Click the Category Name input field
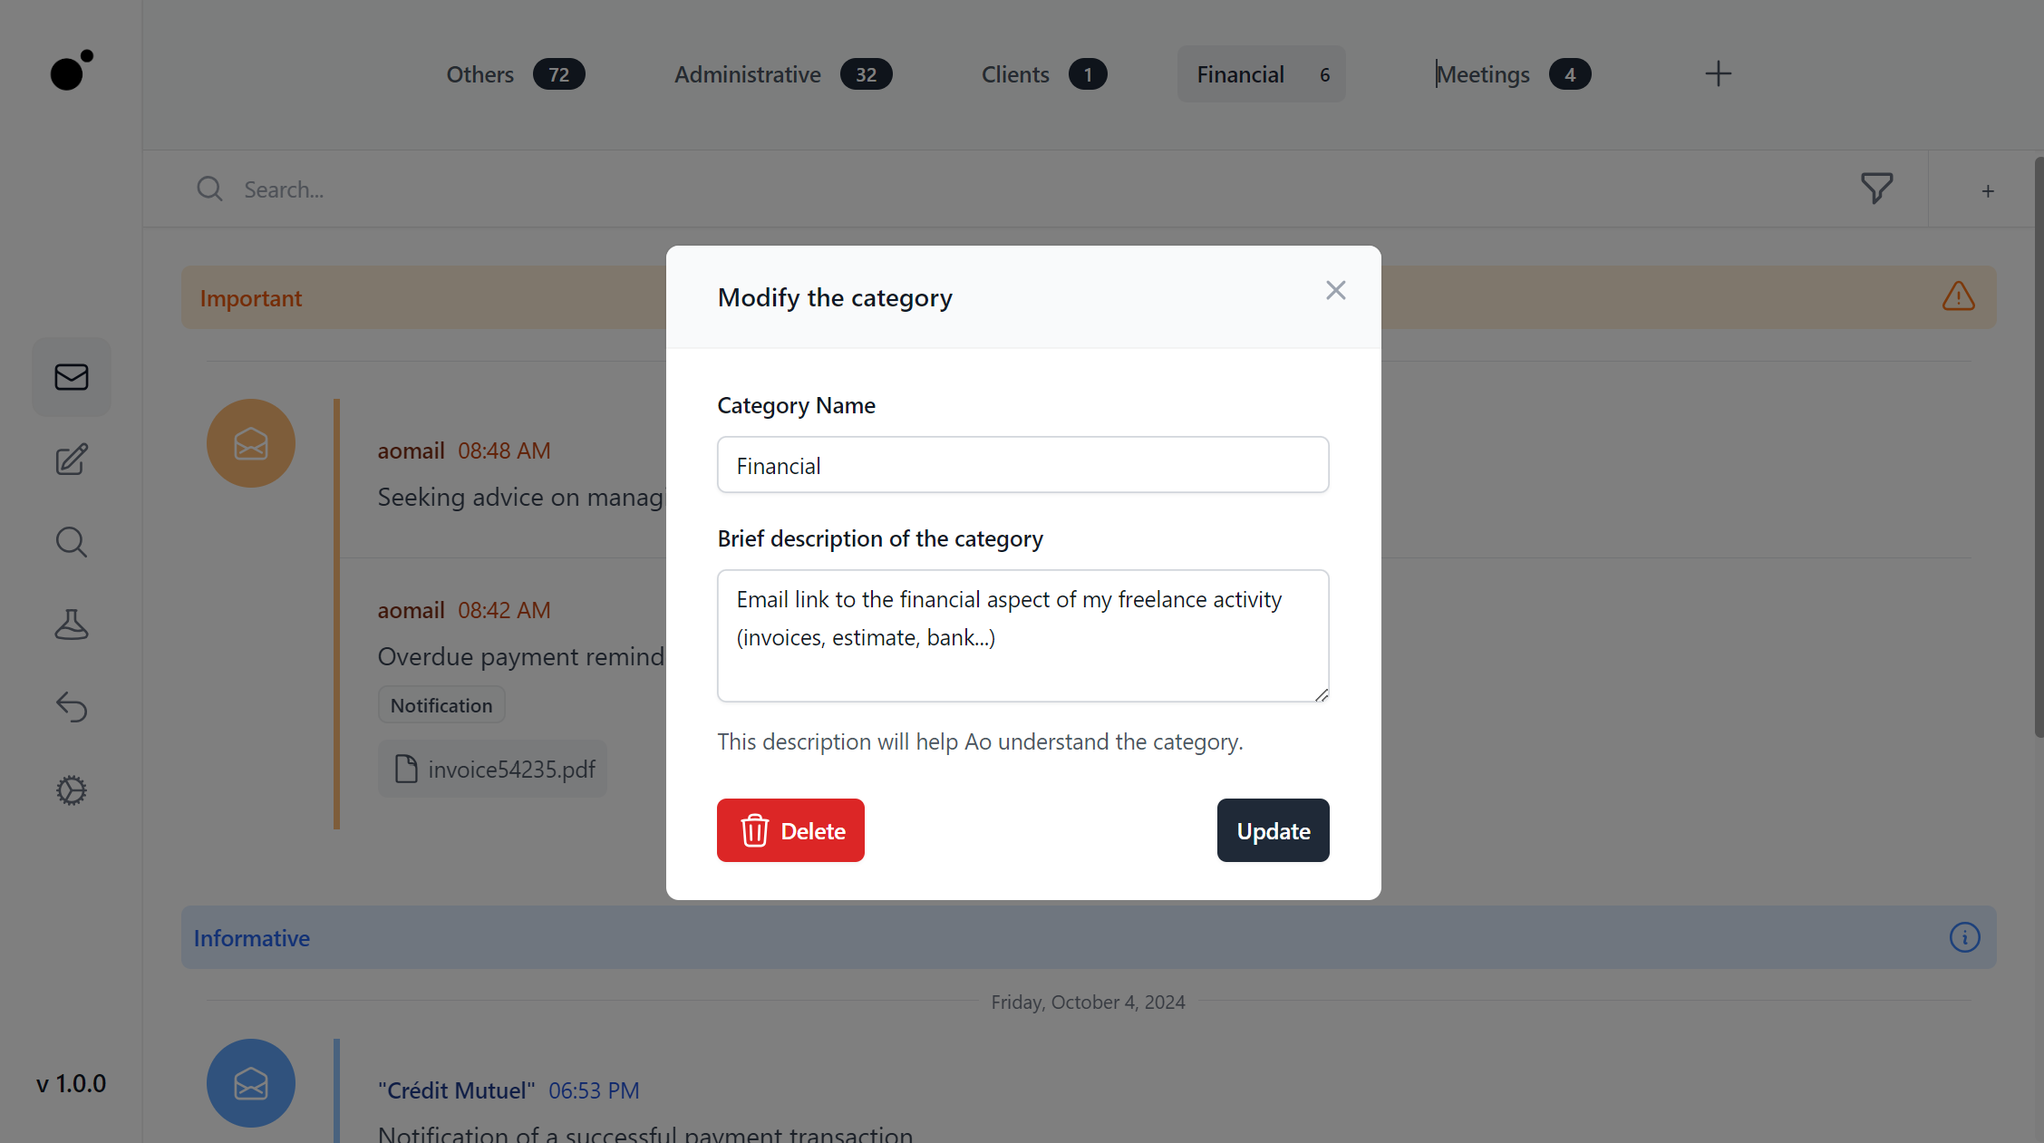2044x1143 pixels. coord(1022,463)
